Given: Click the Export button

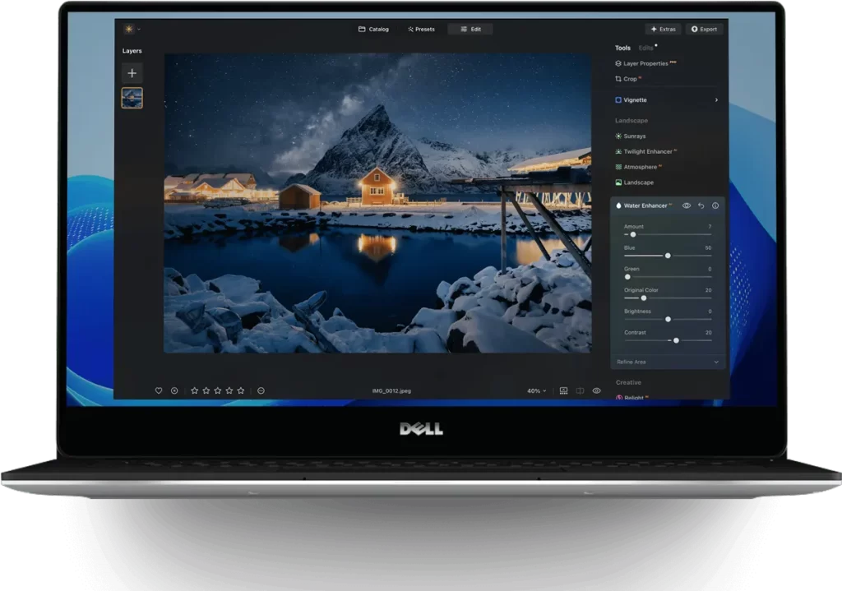Looking at the screenshot, I should [x=705, y=29].
